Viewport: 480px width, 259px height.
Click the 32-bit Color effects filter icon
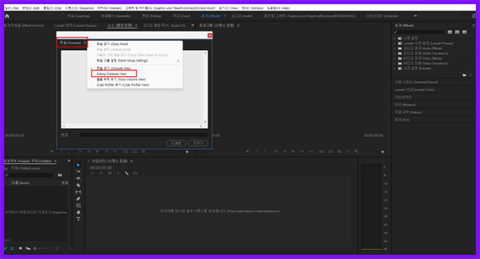pyautogui.click(x=457, y=32)
